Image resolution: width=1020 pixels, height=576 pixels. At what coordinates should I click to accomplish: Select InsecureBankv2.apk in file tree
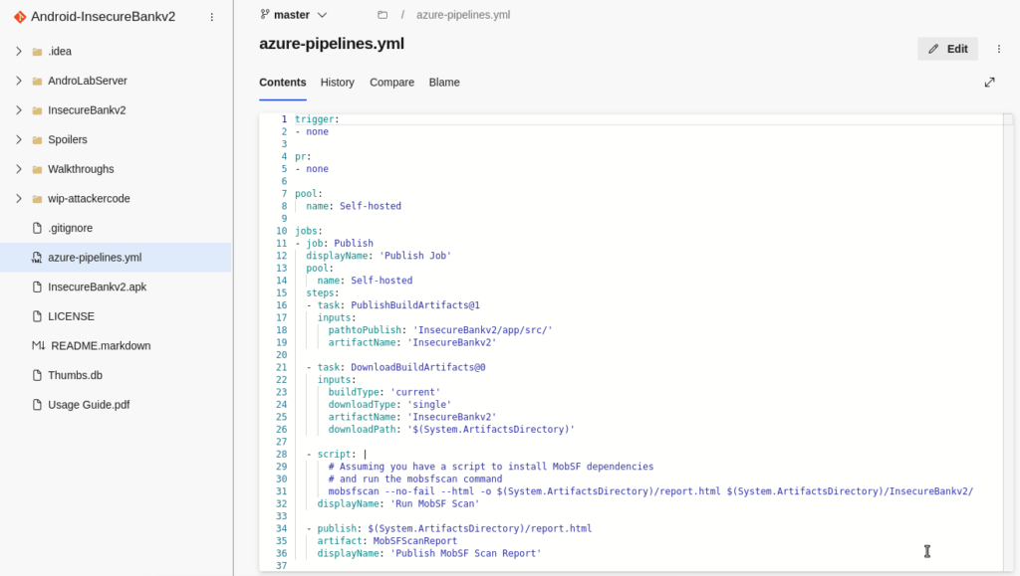(x=97, y=288)
